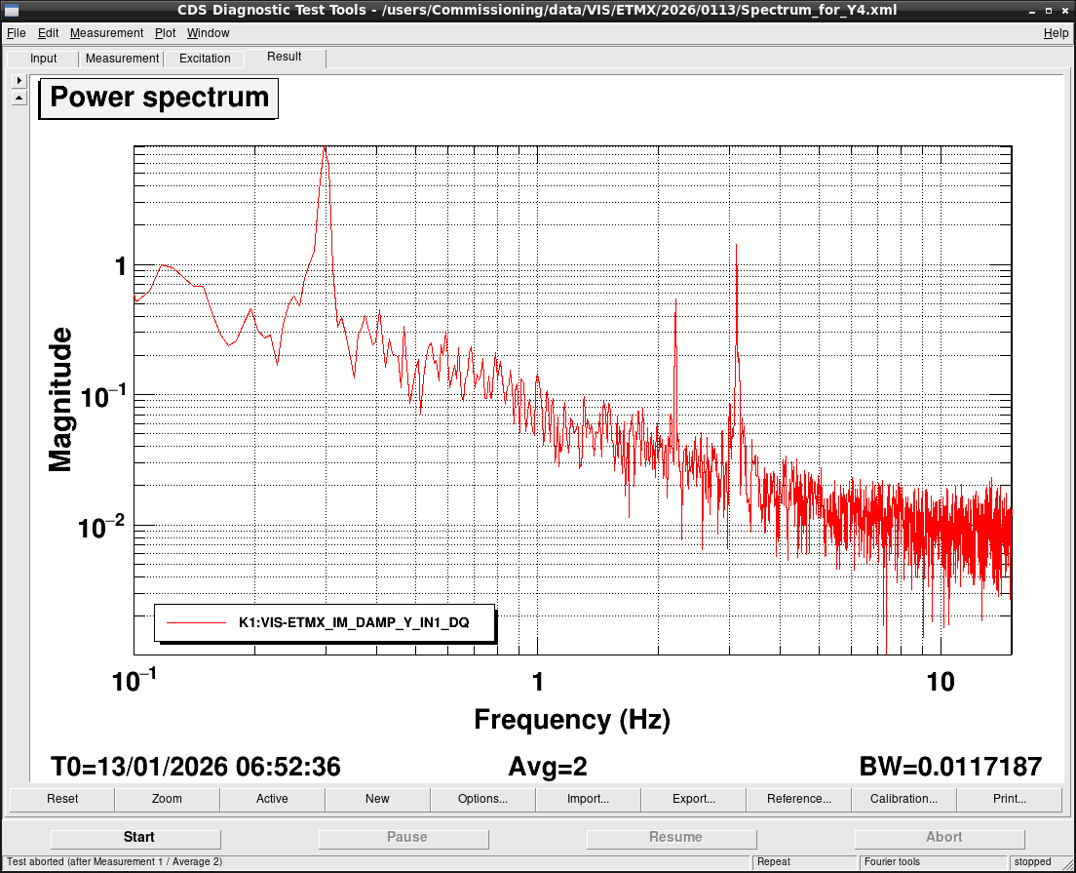Click the up-arrow button left of plot
The image size is (1076, 873).
tap(19, 98)
